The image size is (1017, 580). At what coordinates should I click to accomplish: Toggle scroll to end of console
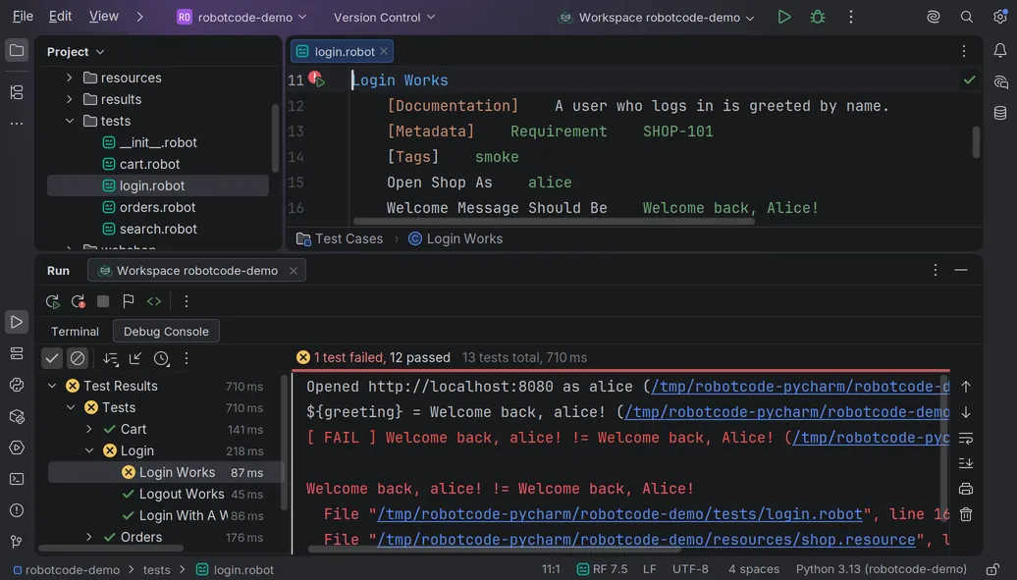[966, 463]
